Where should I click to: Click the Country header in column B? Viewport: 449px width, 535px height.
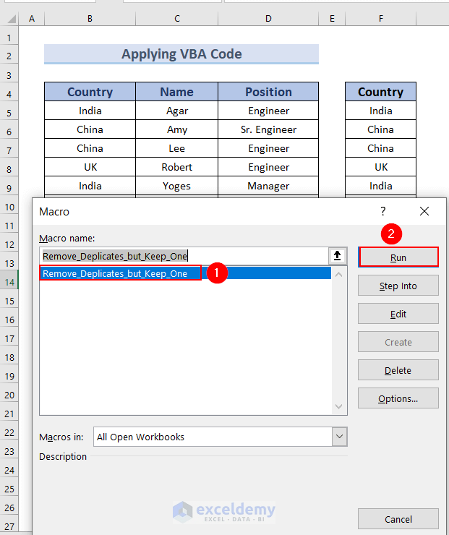tap(90, 91)
